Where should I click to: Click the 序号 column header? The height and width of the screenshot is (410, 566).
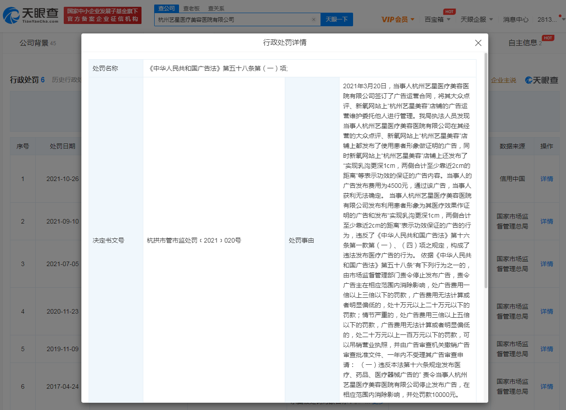click(23, 147)
